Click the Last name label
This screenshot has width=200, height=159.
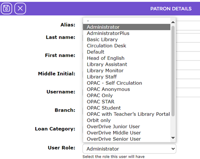click(61, 37)
